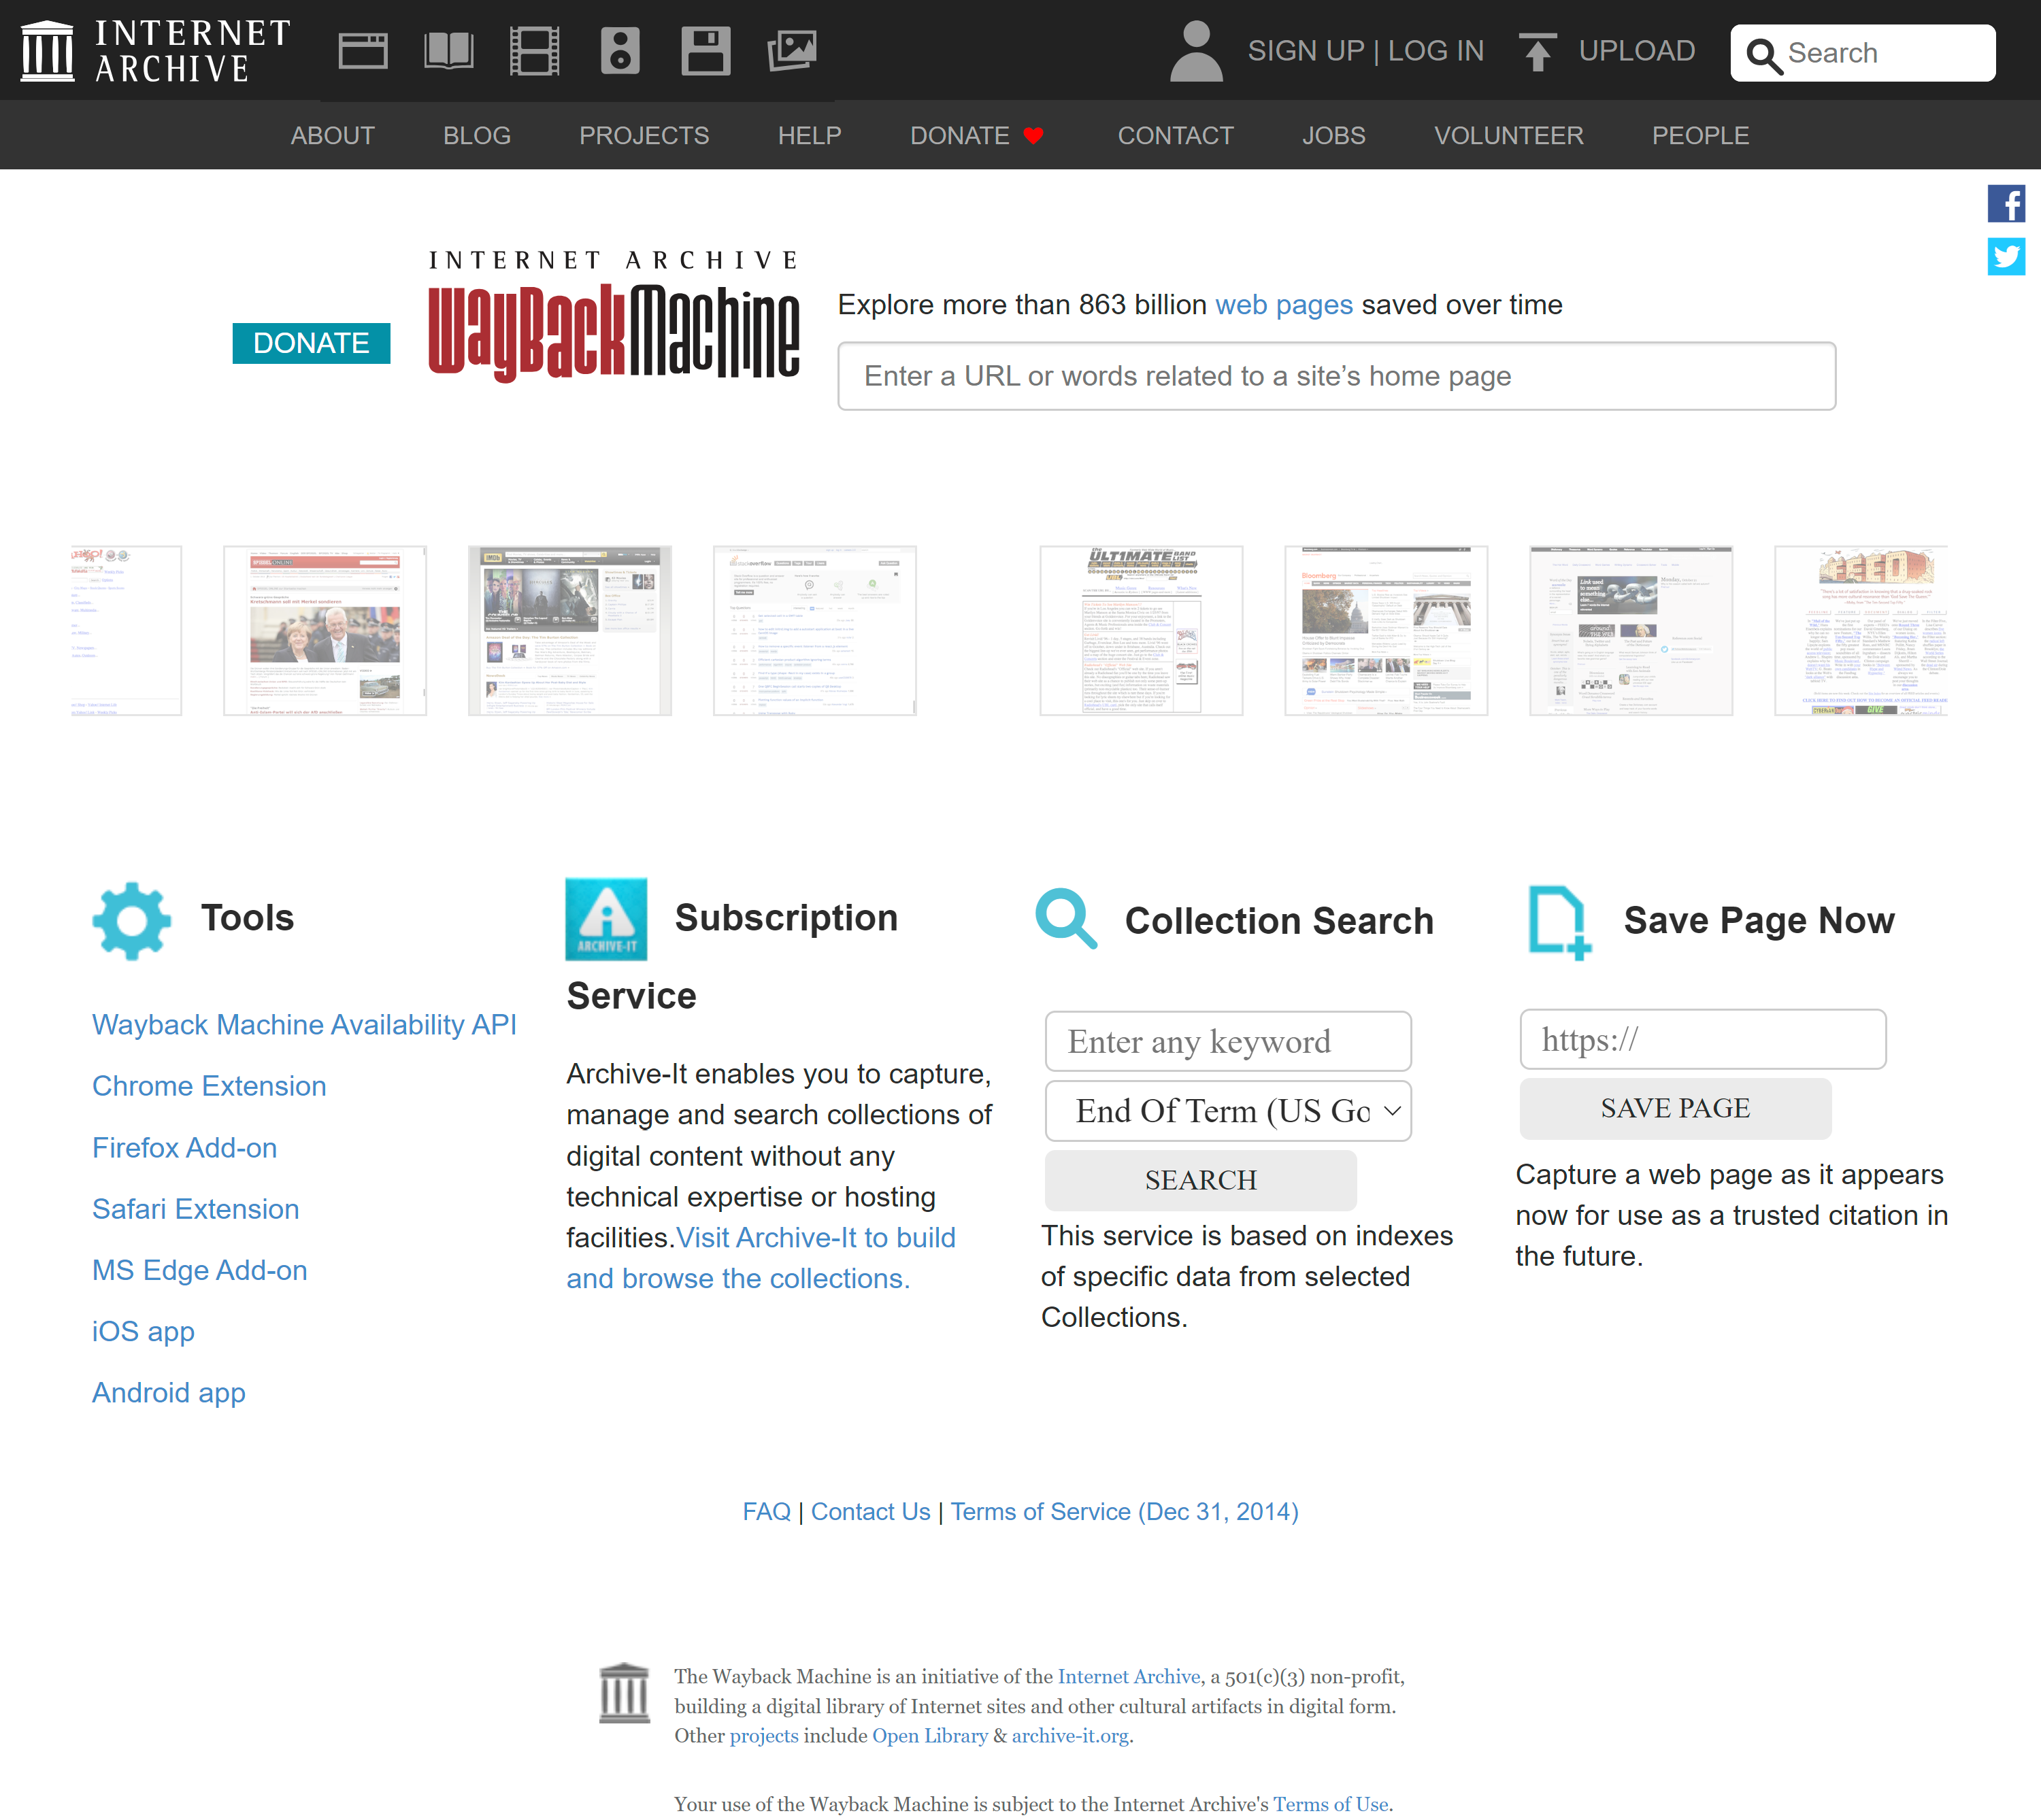Image resolution: width=2041 pixels, height=1820 pixels.
Task: Click the teal DONATE button
Action: tap(311, 343)
